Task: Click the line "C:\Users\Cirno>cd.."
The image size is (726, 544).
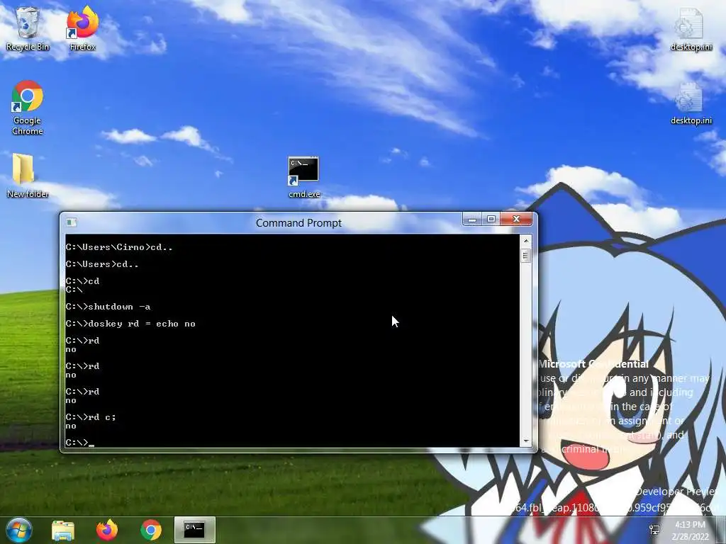Action: (119, 247)
